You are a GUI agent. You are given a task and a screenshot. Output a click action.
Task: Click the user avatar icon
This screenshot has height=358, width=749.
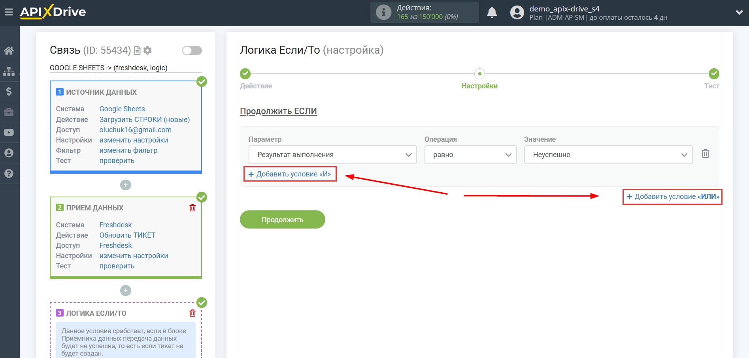coord(517,13)
